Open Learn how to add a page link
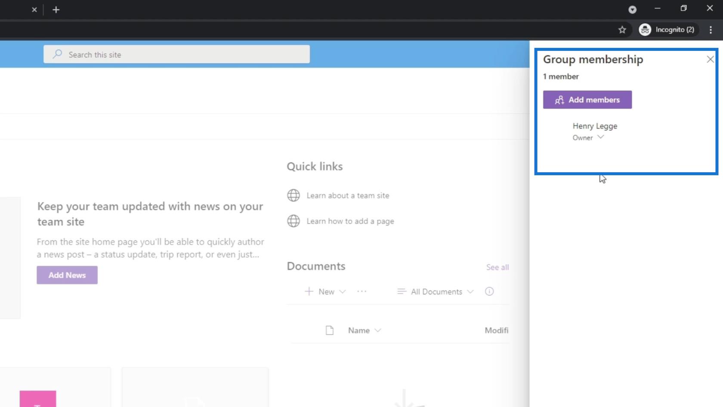 350,221
